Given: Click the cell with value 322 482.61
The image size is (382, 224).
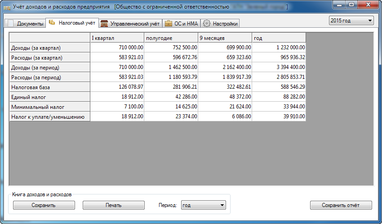Looking at the screenshot, I should click(x=225, y=87).
